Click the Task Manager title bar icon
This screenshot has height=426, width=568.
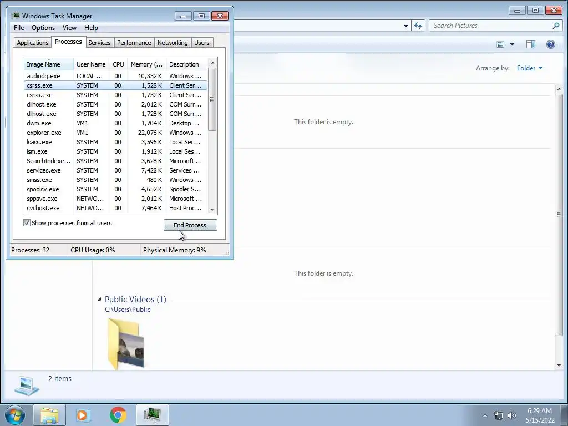coord(15,16)
